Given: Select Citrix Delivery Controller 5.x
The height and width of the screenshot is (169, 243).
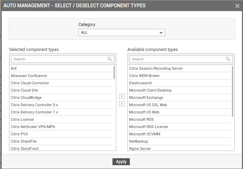Looking at the screenshot, I should [x=61, y=105].
